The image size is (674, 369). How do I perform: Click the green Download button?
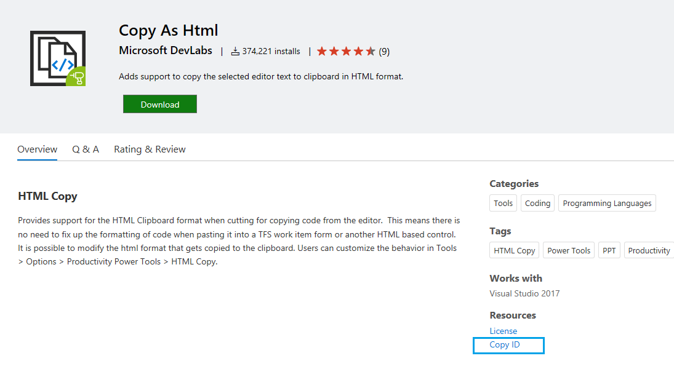(x=160, y=104)
